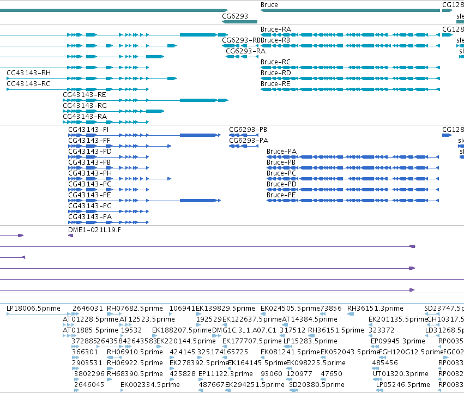Click the Bruce-RB transcript label
This screenshot has width=464, height=393.
coord(275,40)
